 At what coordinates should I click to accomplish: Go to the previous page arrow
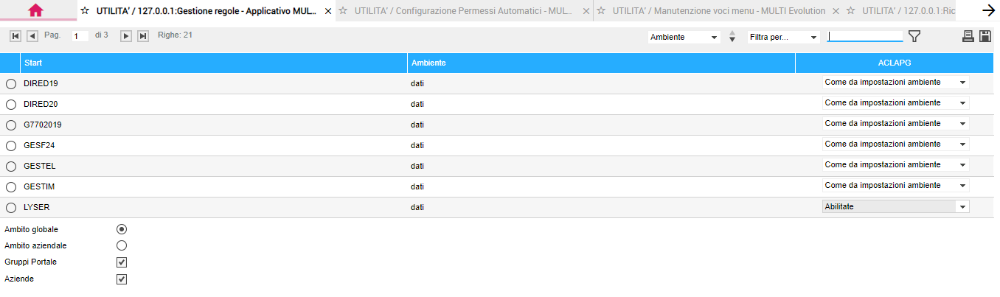click(x=32, y=36)
